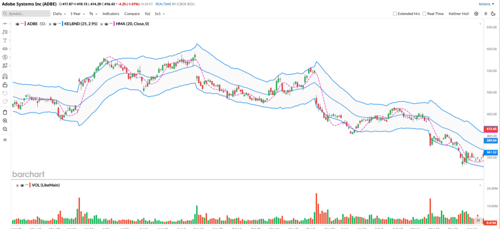Click the f(x) expressions button
This screenshot has height=229, width=500.
(x=147, y=14)
